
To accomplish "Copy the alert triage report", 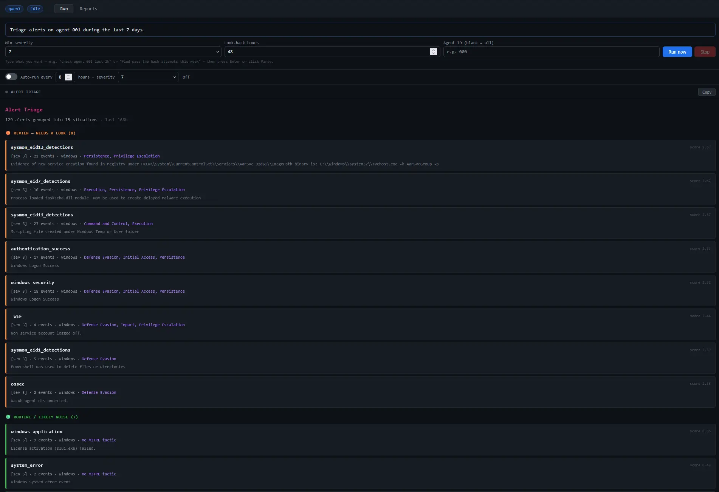I will click(x=707, y=92).
